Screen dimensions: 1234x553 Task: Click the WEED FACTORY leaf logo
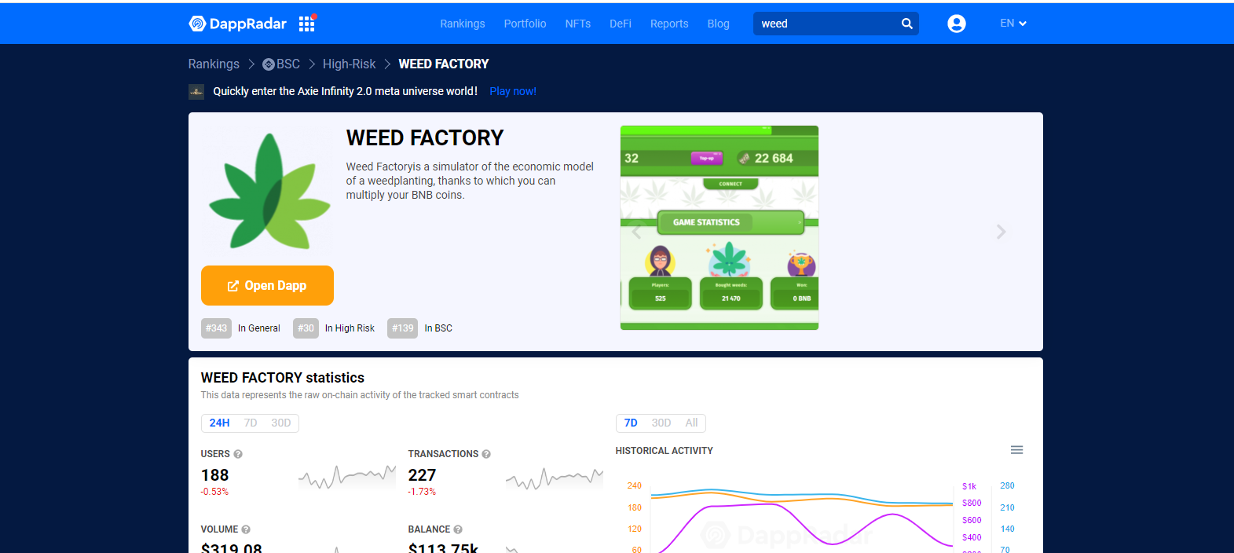coord(269,192)
